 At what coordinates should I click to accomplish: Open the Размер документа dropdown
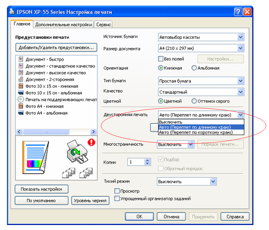(x=201, y=48)
